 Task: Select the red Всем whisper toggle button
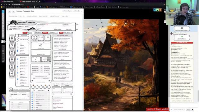[x=25, y=33]
